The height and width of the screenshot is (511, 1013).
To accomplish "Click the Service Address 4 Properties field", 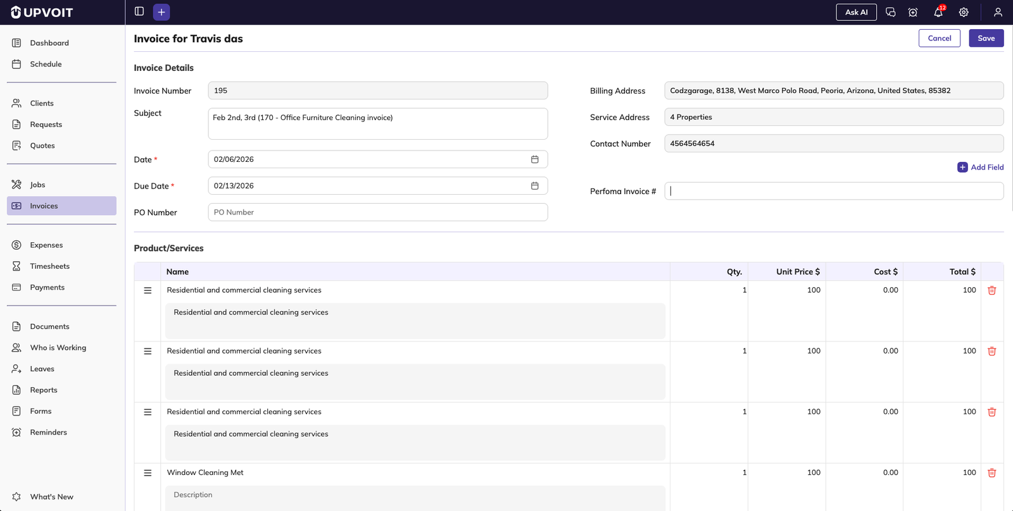I will coord(834,117).
